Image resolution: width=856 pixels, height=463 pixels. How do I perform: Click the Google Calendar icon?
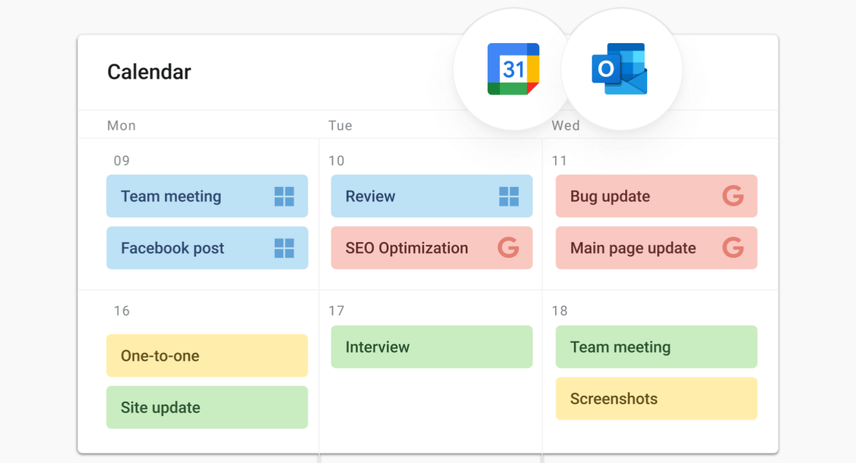coord(513,69)
